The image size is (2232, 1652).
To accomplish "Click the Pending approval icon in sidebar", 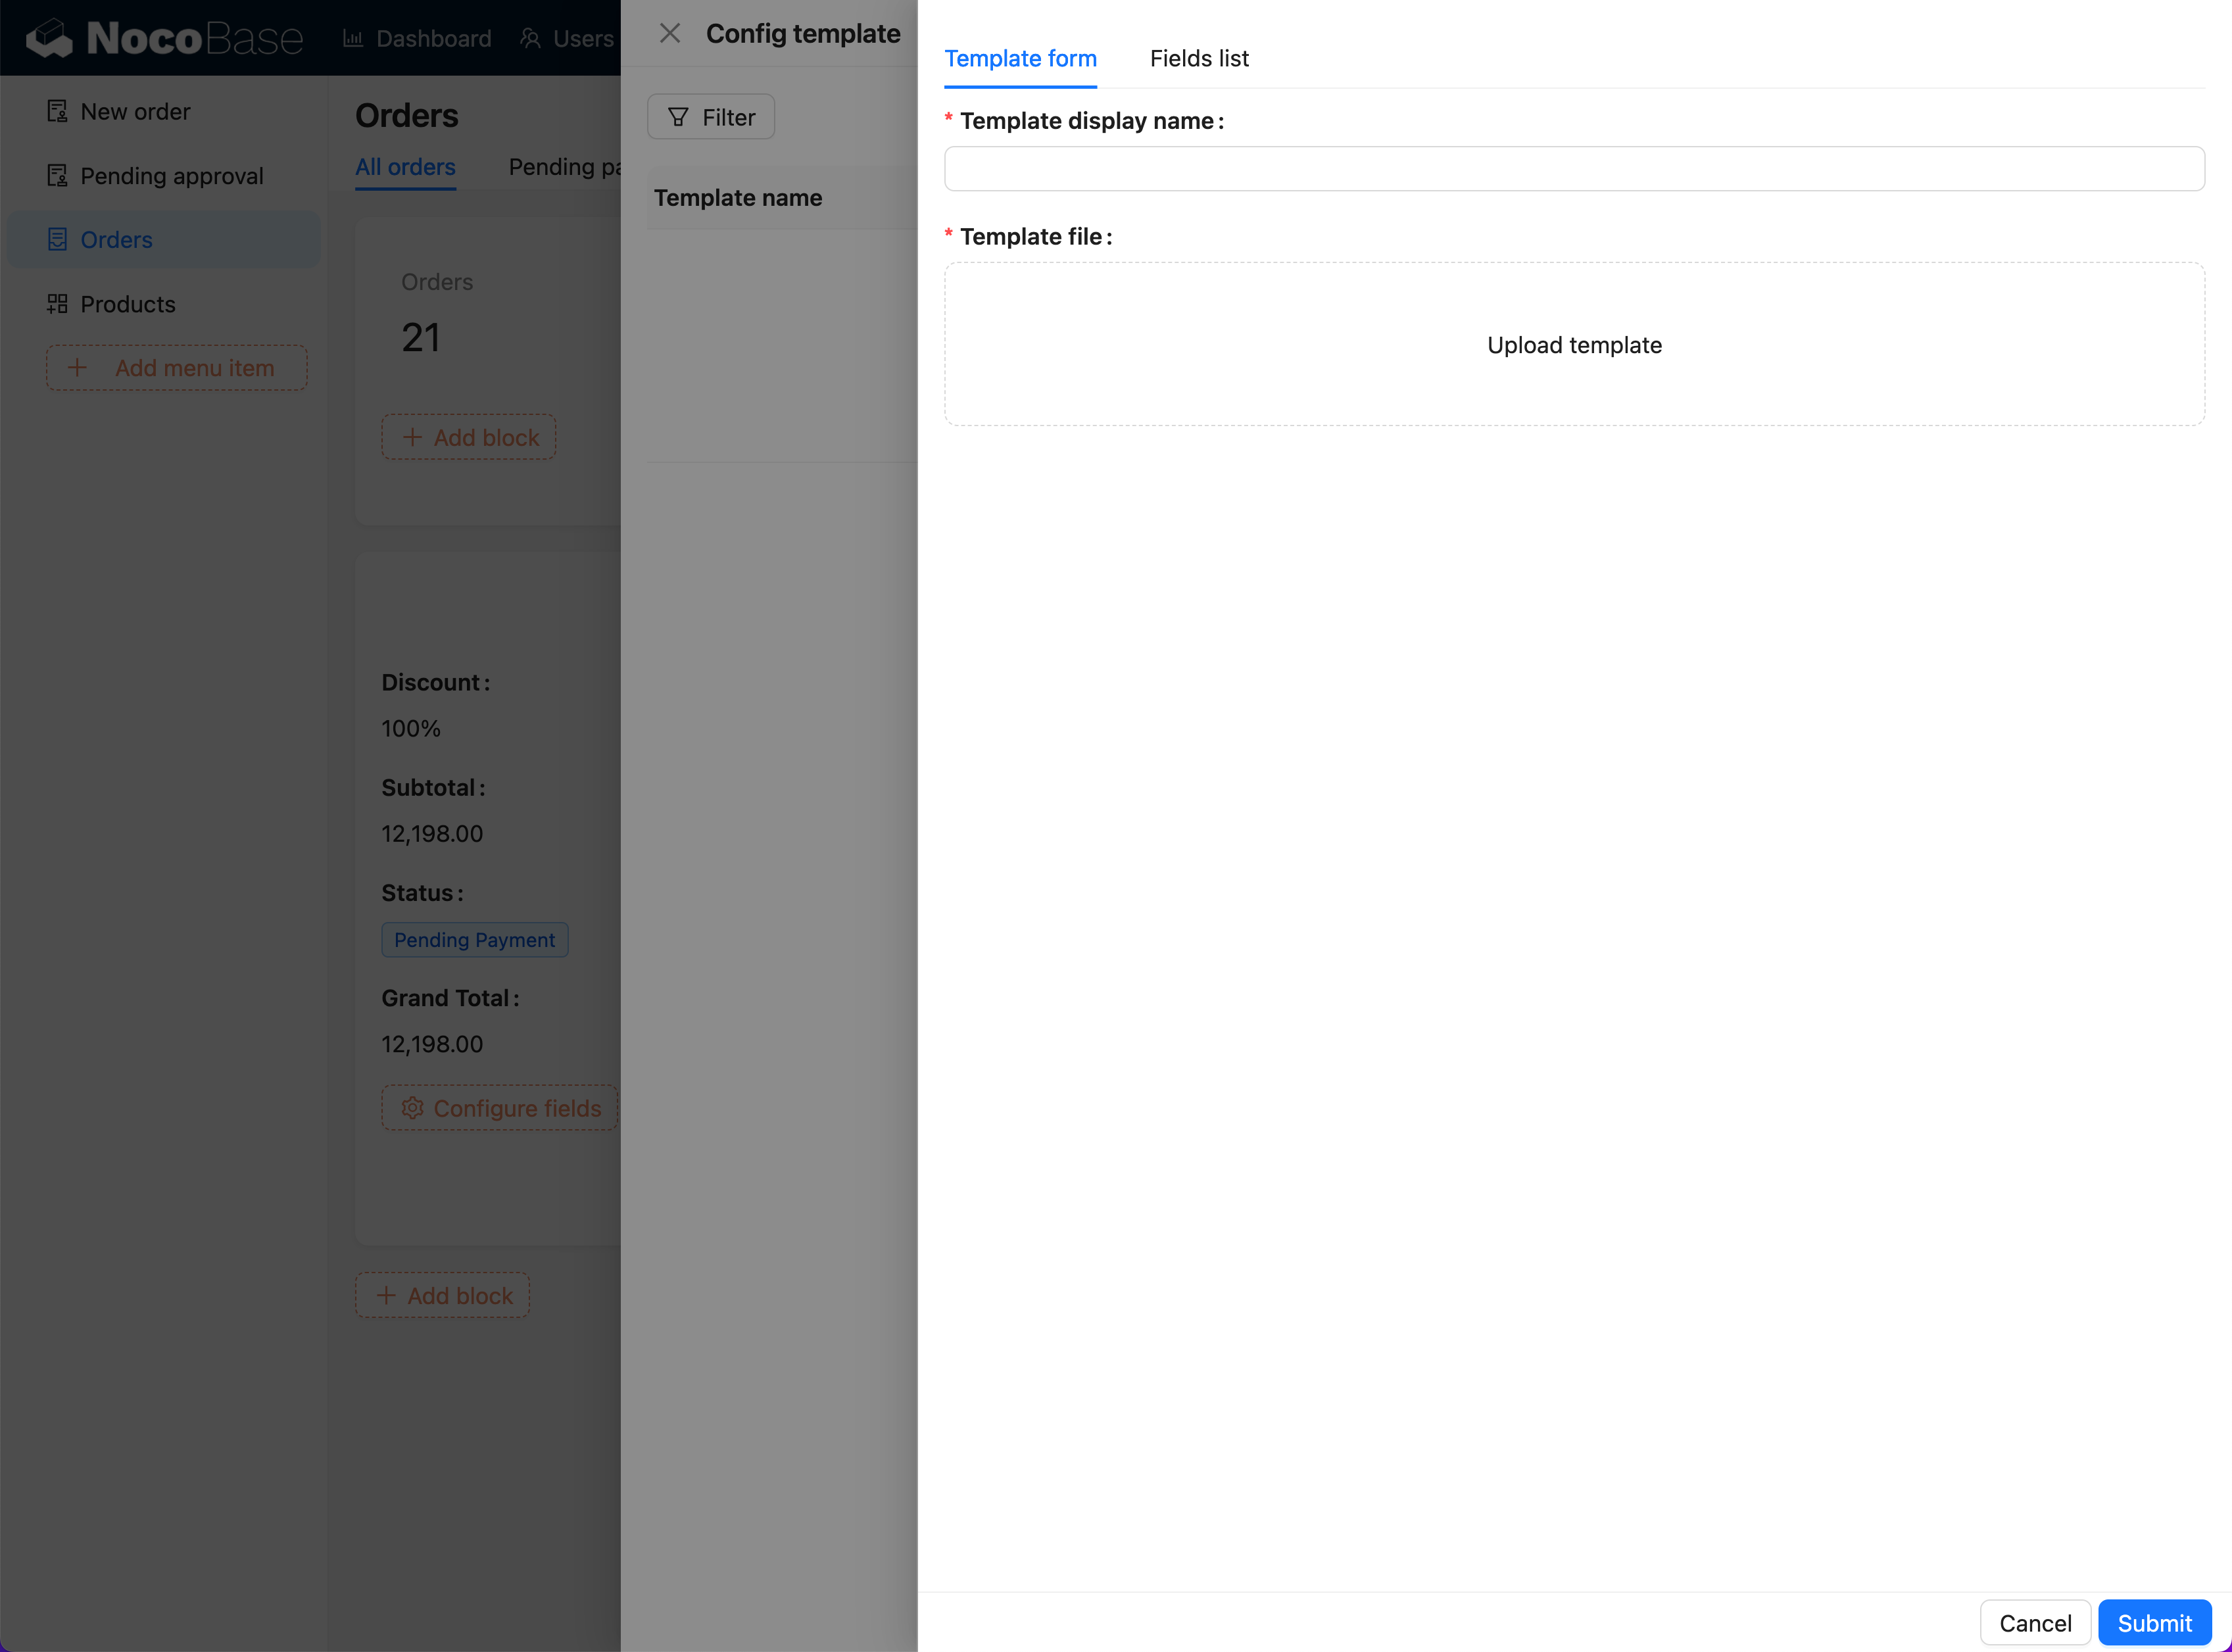I will click(57, 175).
